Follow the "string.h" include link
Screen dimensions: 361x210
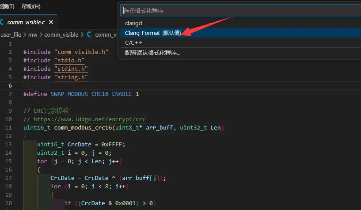[71, 77]
